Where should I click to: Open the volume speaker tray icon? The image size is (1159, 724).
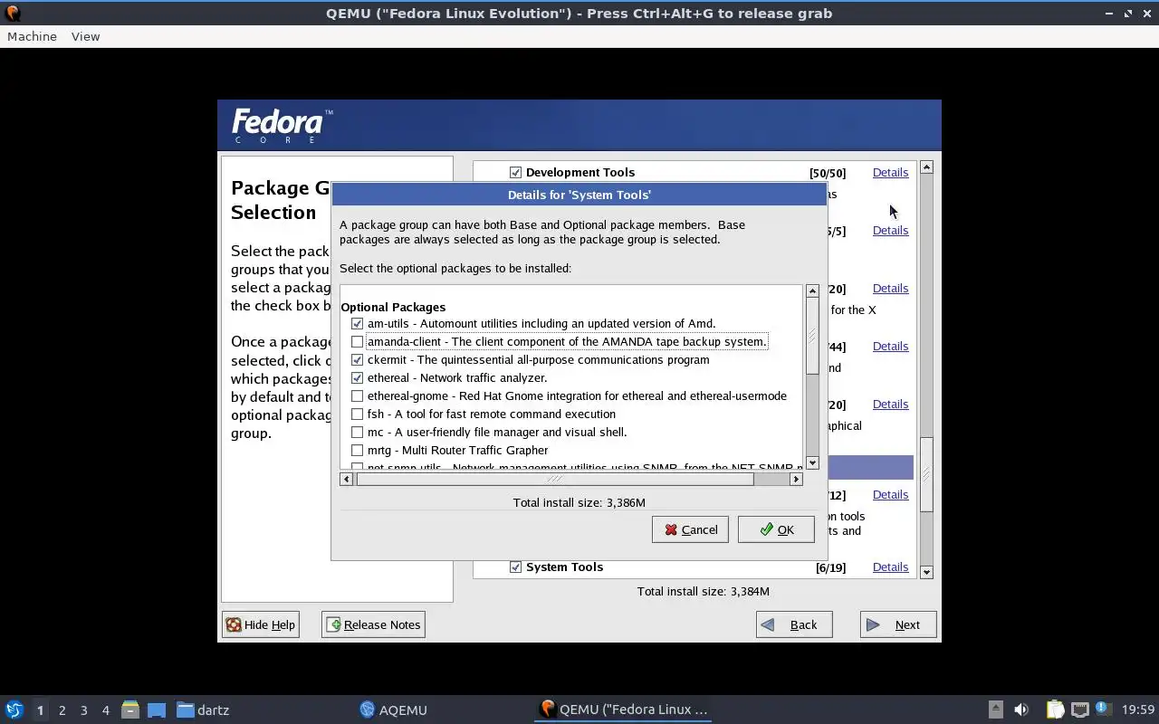[x=1021, y=710]
